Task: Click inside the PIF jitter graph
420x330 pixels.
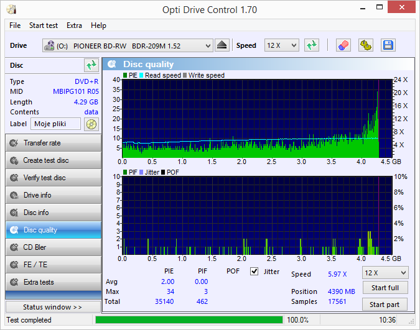Action: coord(257,216)
